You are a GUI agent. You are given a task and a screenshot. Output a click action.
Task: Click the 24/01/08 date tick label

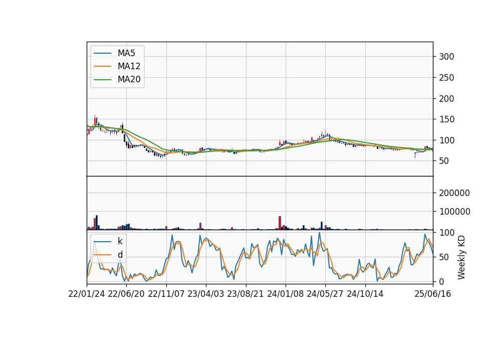click(285, 294)
